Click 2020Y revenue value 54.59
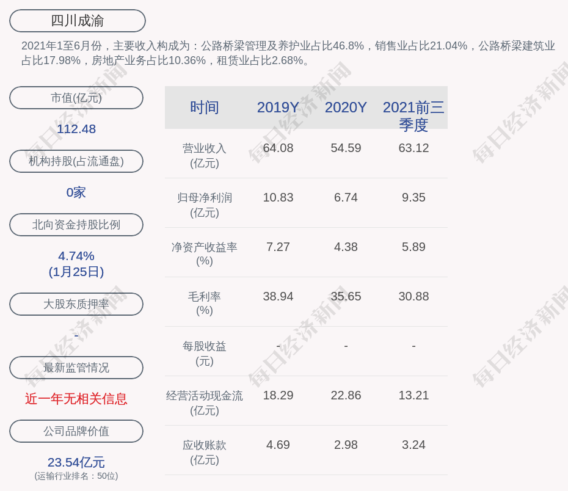Image resolution: width=568 pixels, height=491 pixels. (x=346, y=148)
